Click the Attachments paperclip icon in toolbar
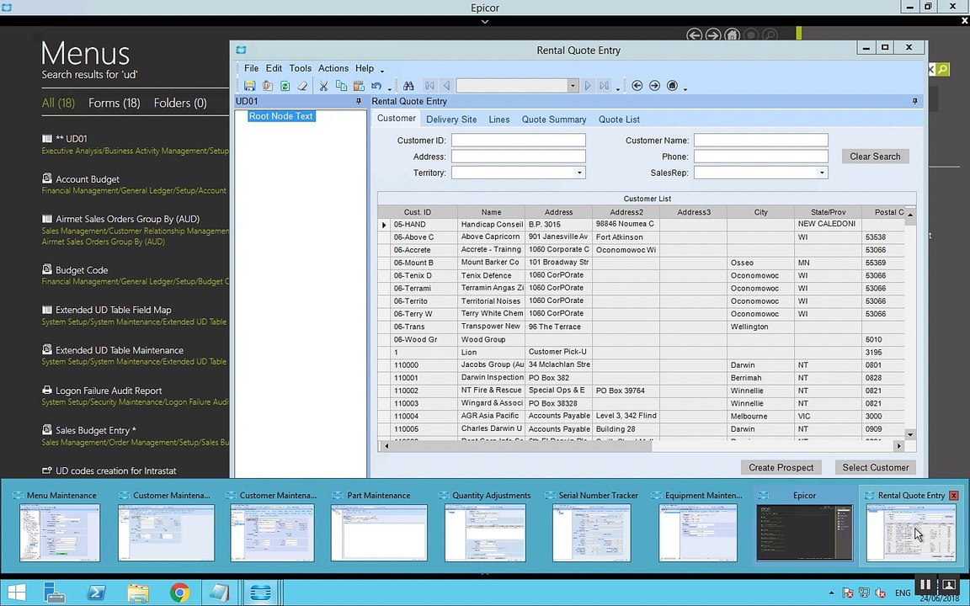This screenshot has width=970, height=606. 267,86
